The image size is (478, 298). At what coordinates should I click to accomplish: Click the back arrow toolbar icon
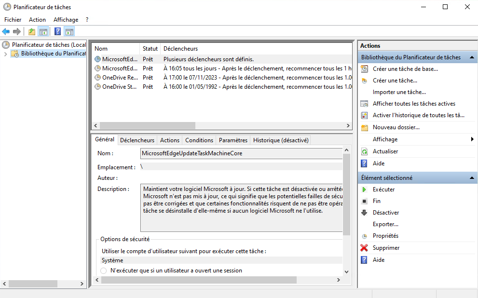point(6,32)
